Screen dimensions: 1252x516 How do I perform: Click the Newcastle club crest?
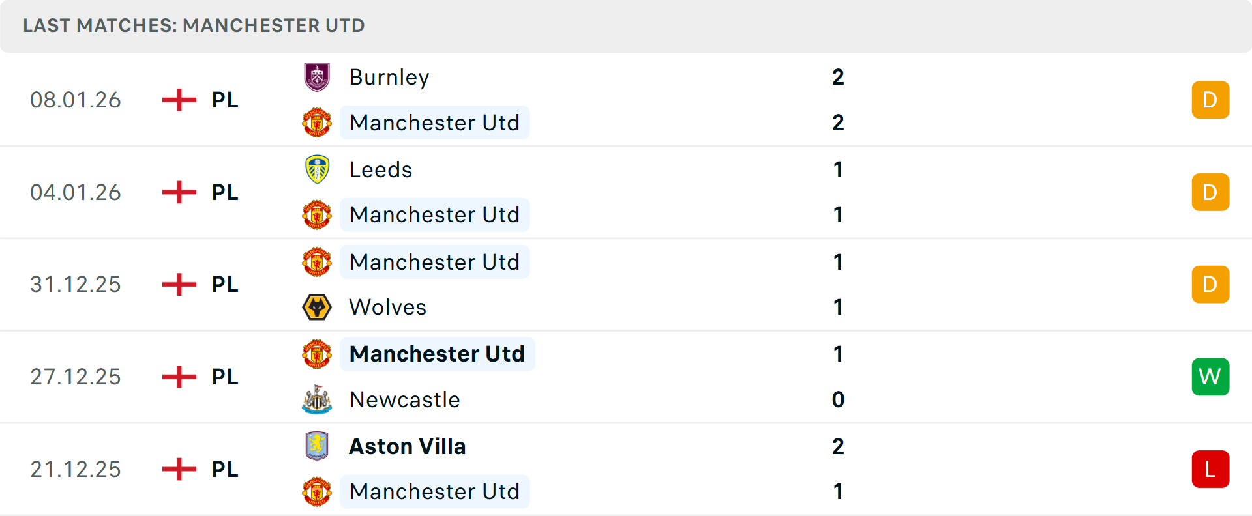click(x=317, y=399)
